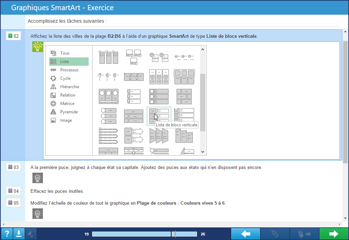Select the Relation category
The width and height of the screenshot is (349, 240).
point(69,95)
